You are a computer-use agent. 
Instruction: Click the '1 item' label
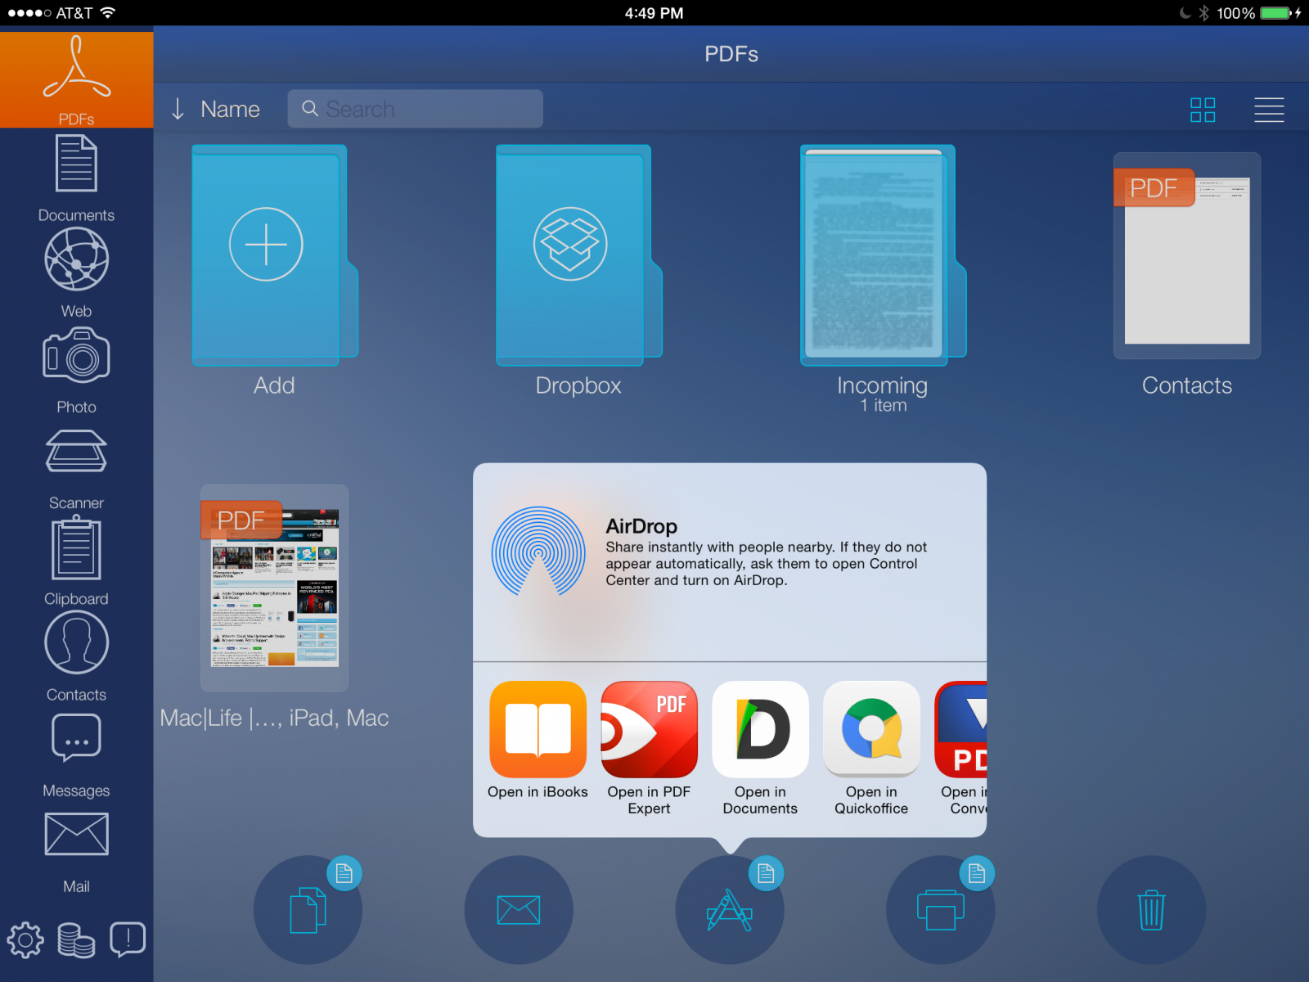coord(884,405)
